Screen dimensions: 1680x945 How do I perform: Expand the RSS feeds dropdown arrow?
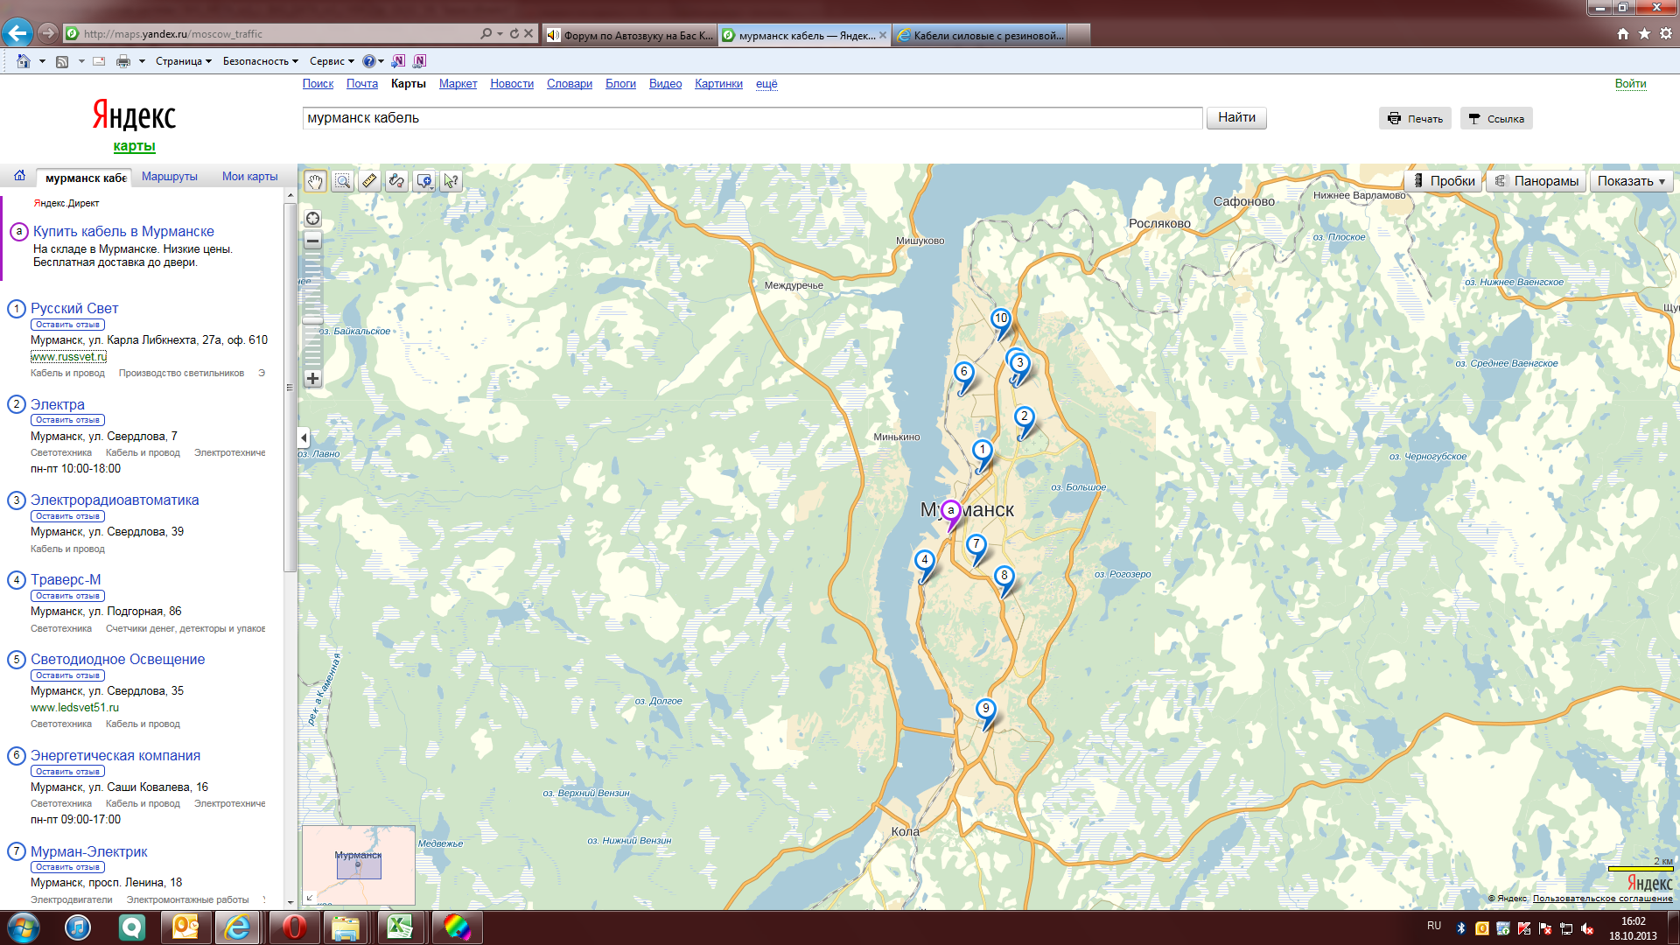pyautogui.click(x=81, y=61)
